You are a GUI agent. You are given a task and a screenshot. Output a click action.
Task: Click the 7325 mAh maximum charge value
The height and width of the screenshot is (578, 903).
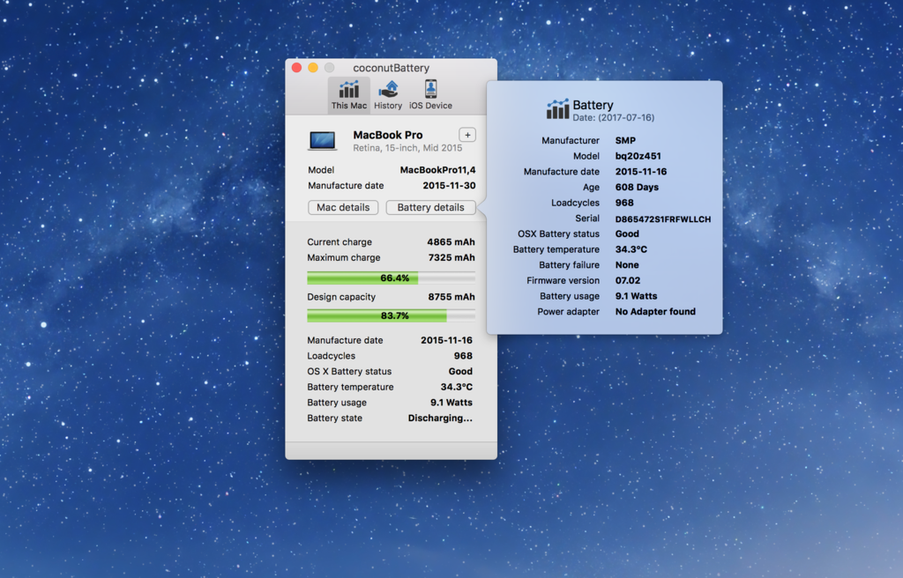(451, 257)
